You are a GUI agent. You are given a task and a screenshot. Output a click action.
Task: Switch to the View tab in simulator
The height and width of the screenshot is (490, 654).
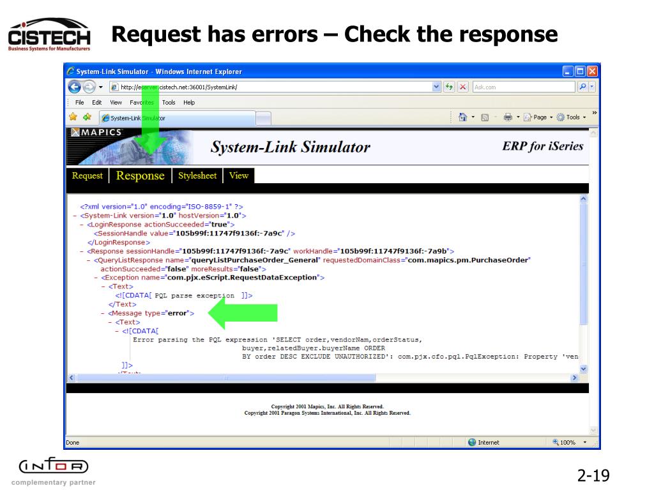(x=239, y=175)
